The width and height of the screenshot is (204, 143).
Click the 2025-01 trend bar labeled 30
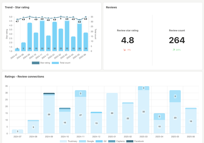[55, 37]
